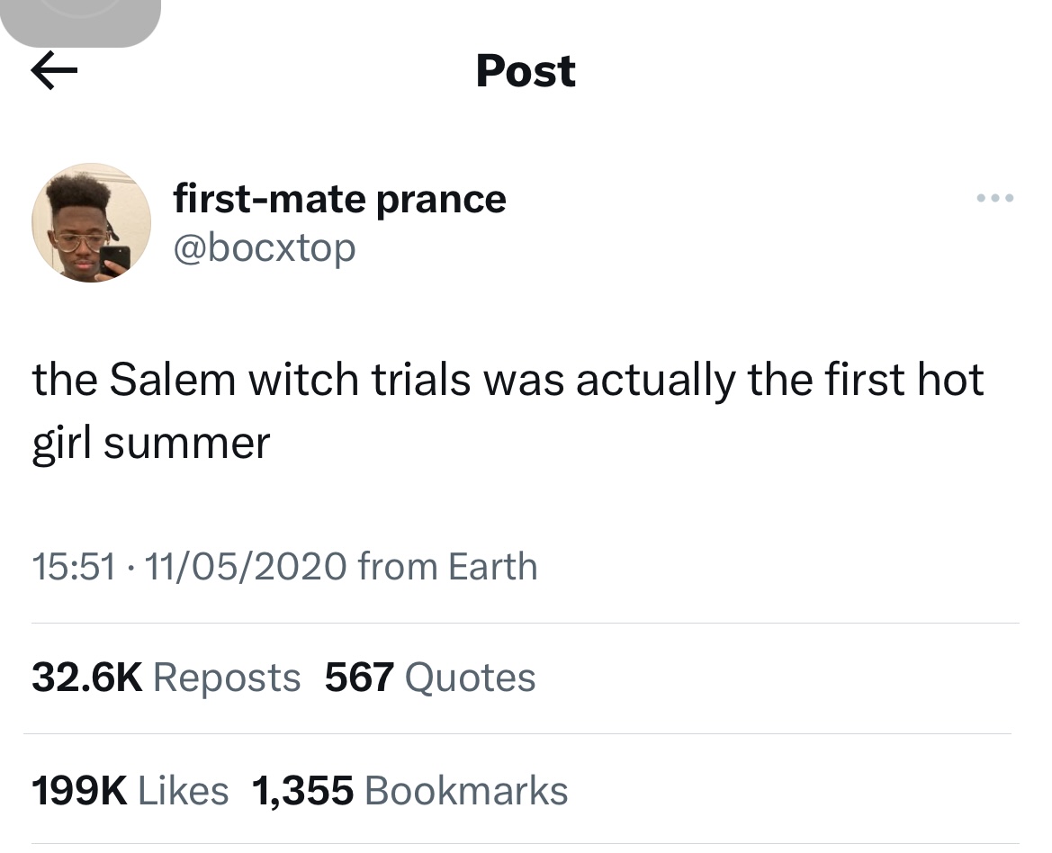The image size is (1052, 853).
Task: Click the back arrow beside the Post header
Action: click(x=55, y=70)
